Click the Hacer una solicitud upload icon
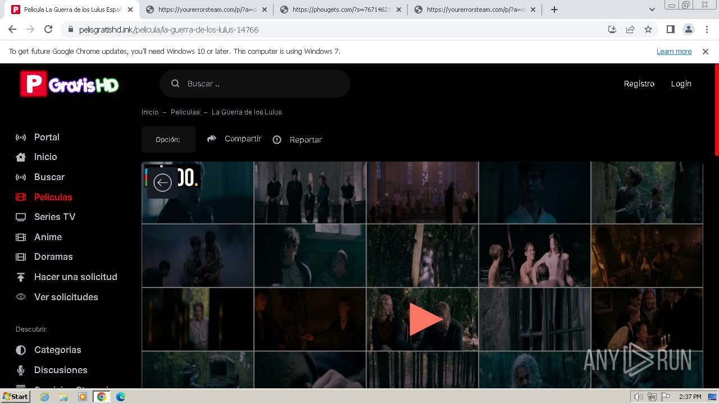719x404 pixels. click(21, 277)
